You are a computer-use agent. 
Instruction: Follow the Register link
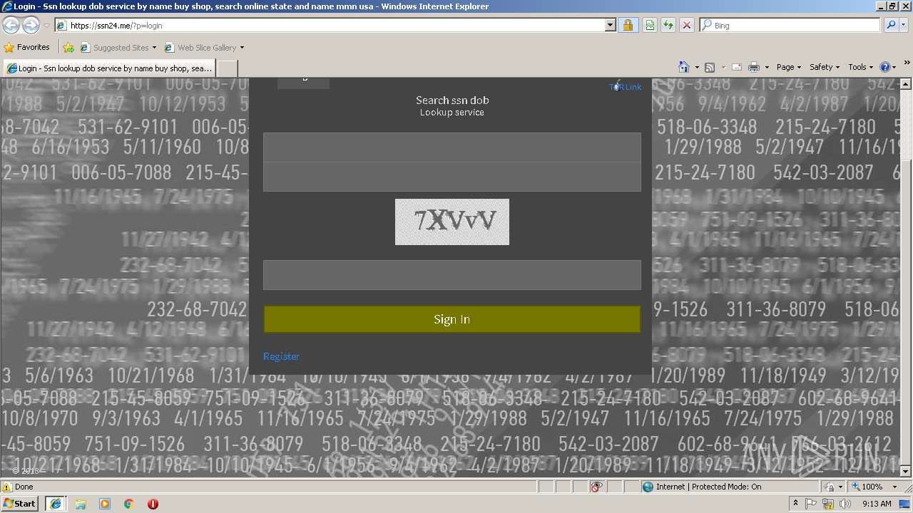tap(281, 356)
